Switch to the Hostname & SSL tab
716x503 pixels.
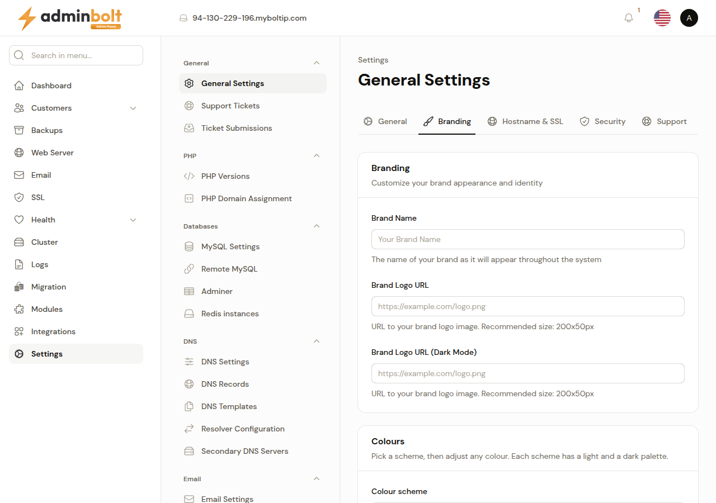point(525,121)
